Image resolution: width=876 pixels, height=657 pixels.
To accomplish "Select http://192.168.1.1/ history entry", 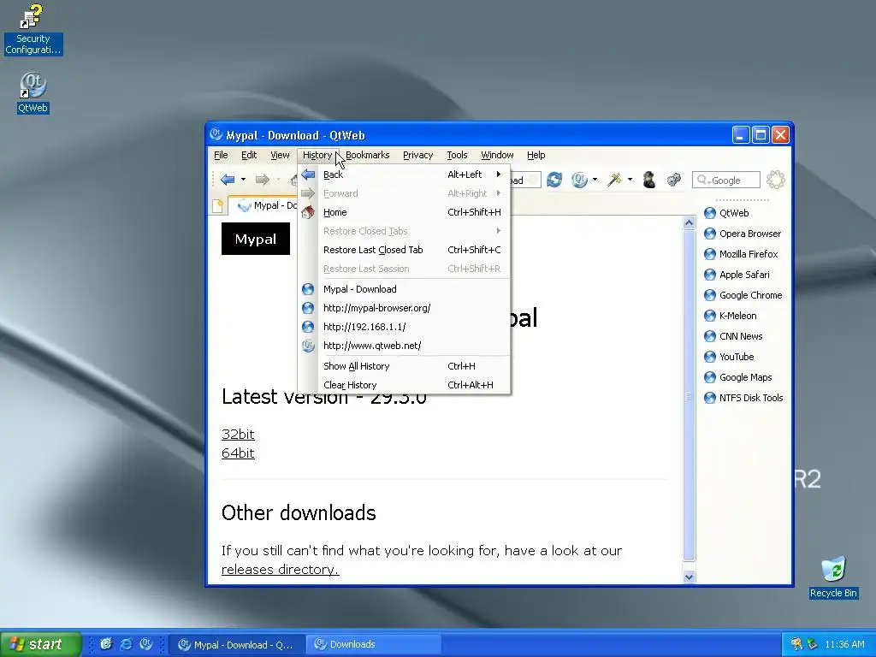I will click(x=404, y=327).
